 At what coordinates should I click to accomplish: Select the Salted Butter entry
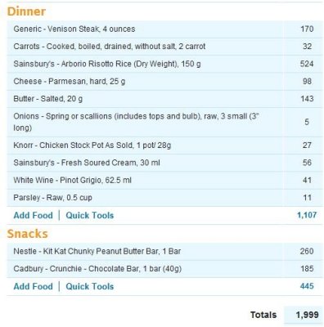pyautogui.click(x=48, y=99)
